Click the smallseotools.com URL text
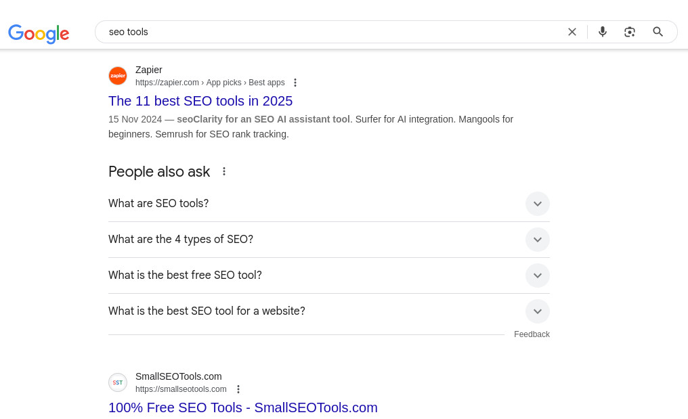Screen dimensions: 688x419 (x=181, y=389)
